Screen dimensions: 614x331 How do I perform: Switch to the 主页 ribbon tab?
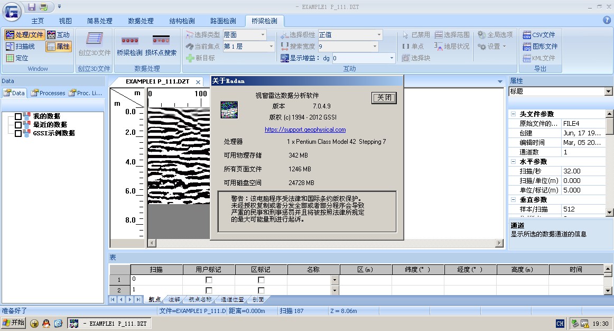coord(38,21)
